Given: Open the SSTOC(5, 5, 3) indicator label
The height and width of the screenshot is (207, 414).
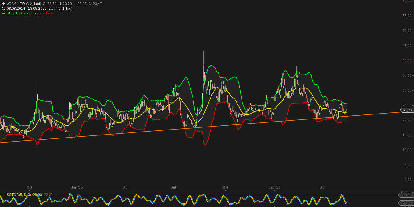Looking at the screenshot, I should click(x=19, y=195).
